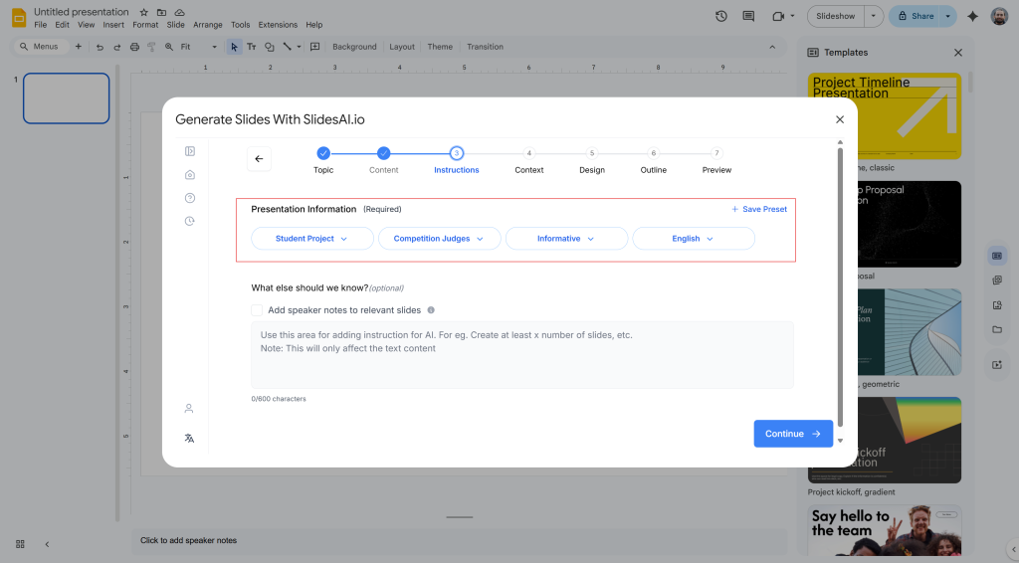Image resolution: width=1019 pixels, height=563 pixels.
Task: Open the Extensions menu
Action: (278, 25)
